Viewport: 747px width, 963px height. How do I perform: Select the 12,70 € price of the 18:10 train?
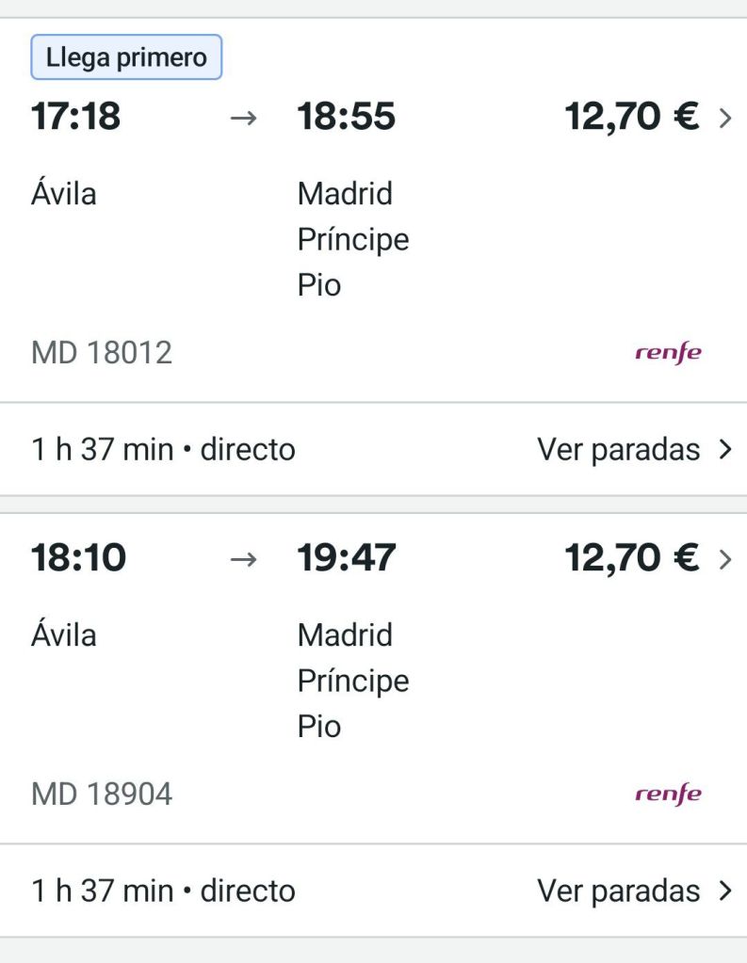[631, 558]
